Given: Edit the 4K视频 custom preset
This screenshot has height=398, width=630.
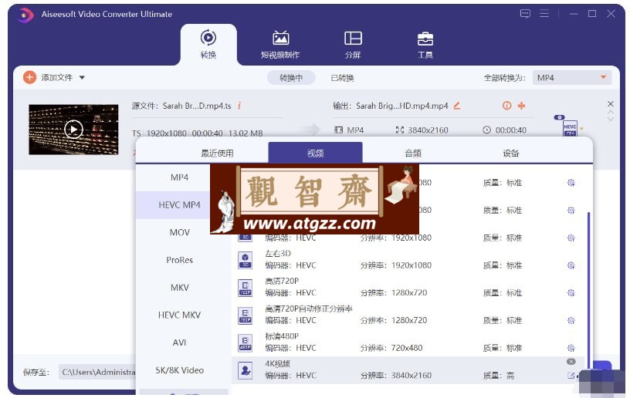Looking at the screenshot, I should (x=571, y=376).
